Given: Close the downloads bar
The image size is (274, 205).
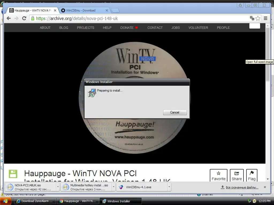Looking at the screenshot, I should (265, 187).
